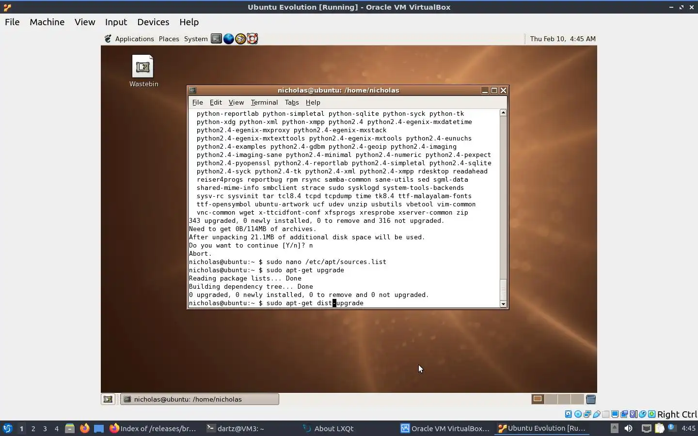Select host virtual desktop 1

21,428
